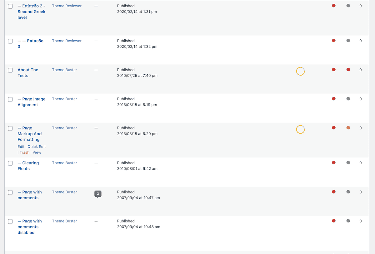Image resolution: width=375 pixels, height=254 pixels.
Task: Click Theme Buster in Page Markup And Formatting row
Action: click(65, 128)
